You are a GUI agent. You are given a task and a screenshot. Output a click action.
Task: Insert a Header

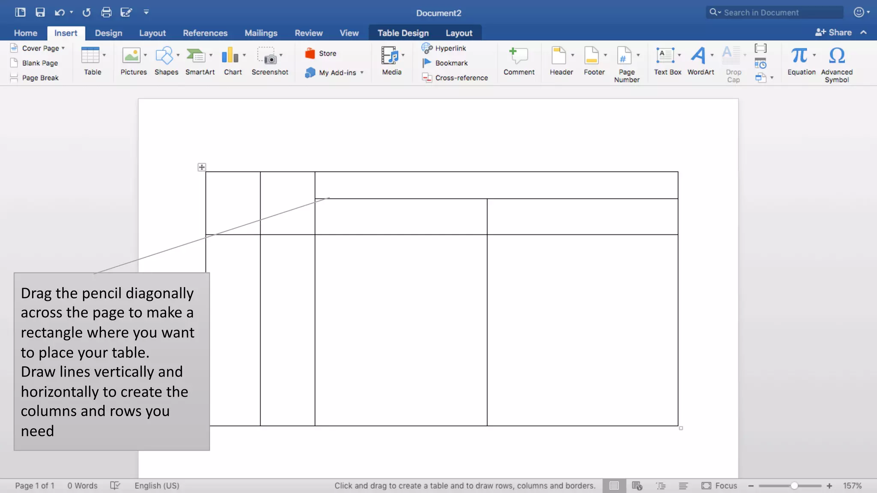coord(558,55)
